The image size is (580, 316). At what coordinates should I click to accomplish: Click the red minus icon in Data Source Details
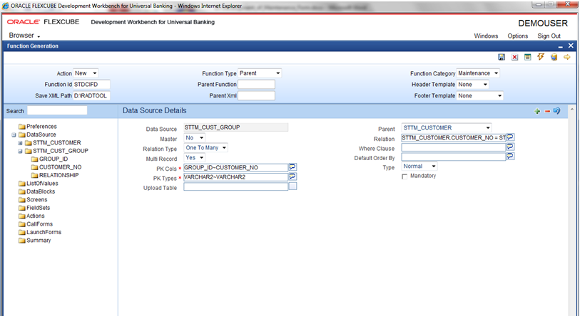point(547,111)
